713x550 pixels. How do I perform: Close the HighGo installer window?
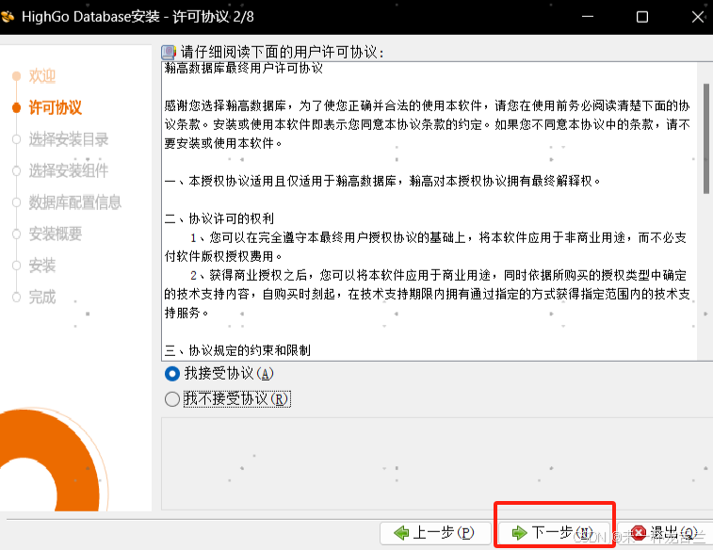698,17
